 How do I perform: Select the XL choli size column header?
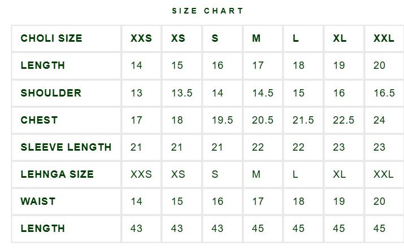pyautogui.click(x=344, y=38)
